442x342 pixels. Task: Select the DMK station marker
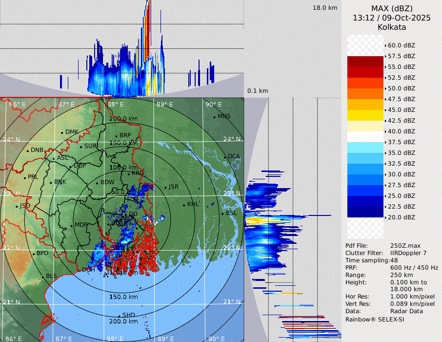[62, 132]
